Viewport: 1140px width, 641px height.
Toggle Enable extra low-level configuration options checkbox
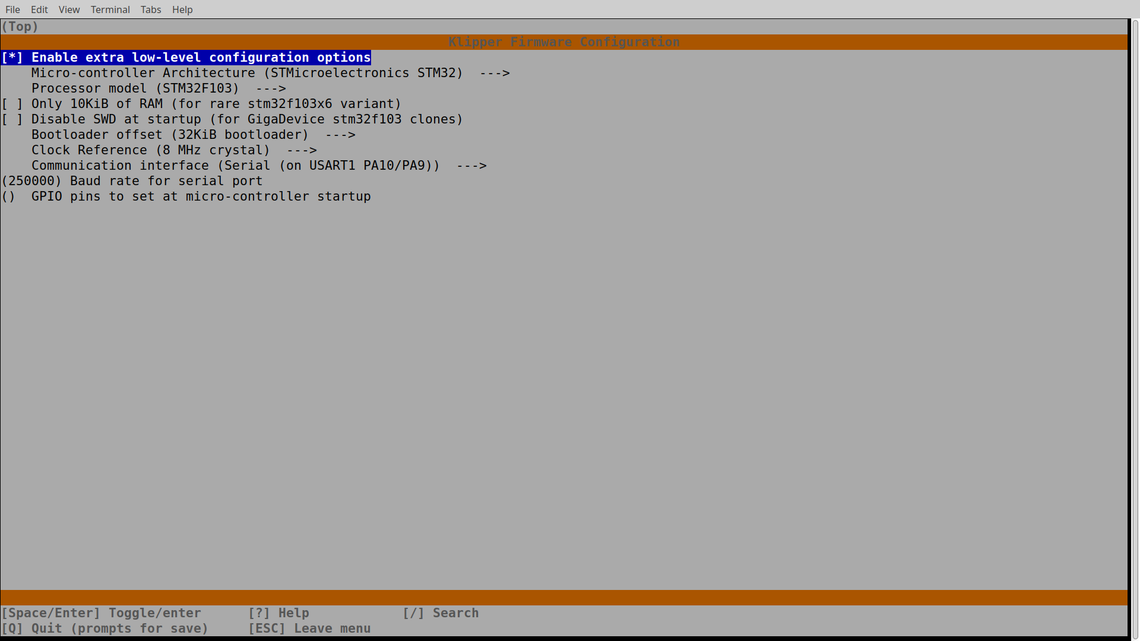click(x=12, y=58)
